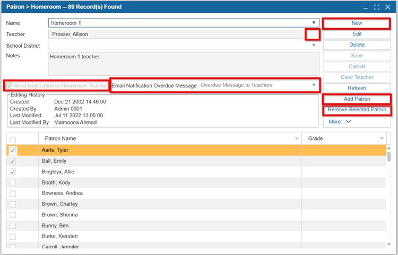Open the Name dropdown arrow
The image size is (398, 255).
[314, 23]
